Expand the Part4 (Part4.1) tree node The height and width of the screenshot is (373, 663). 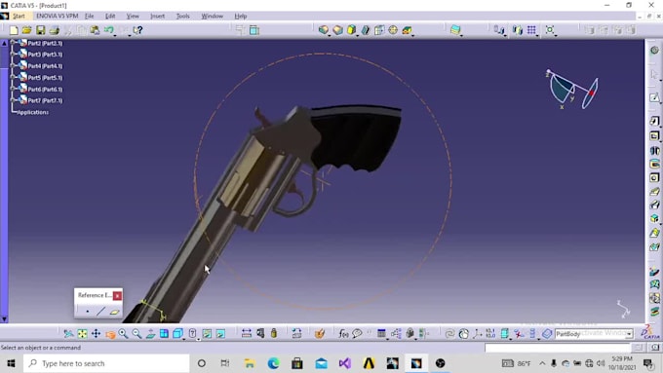(13, 65)
